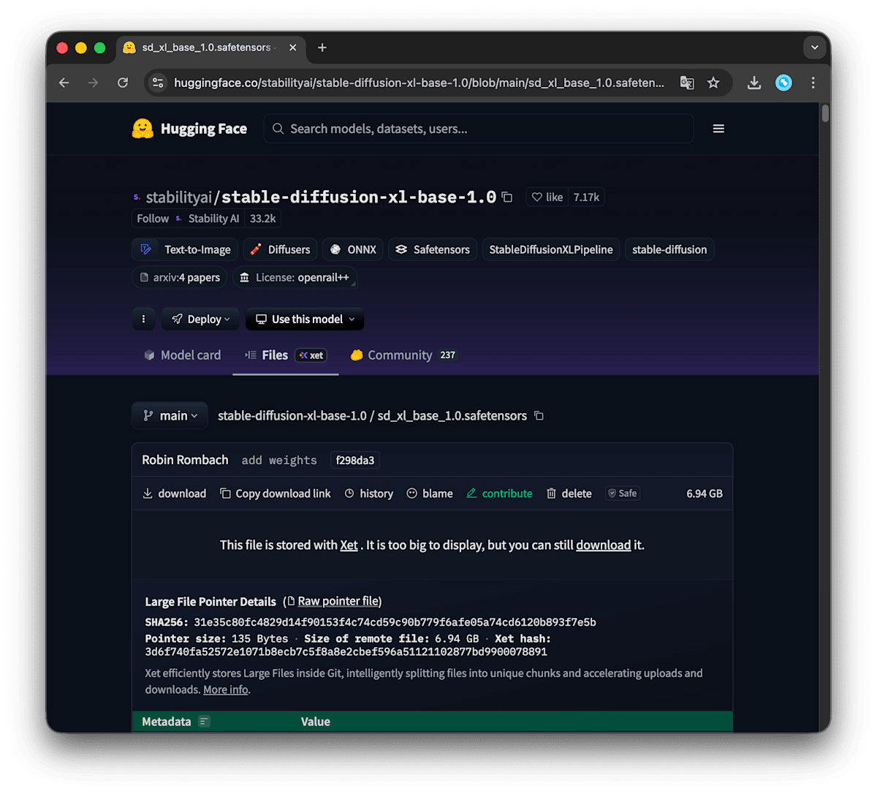Viewport: 877px width, 794px height.
Task: Click download in file toolbar
Action: tap(174, 494)
